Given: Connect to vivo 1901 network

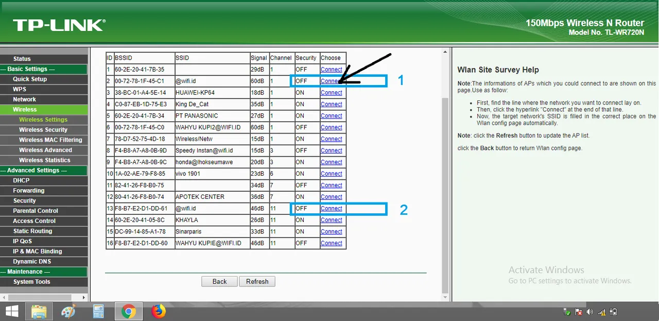Looking at the screenshot, I should (331, 174).
